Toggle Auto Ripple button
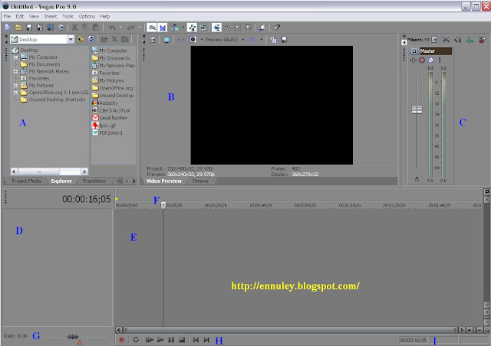Viewport: 491px width, 346px height. point(175,28)
